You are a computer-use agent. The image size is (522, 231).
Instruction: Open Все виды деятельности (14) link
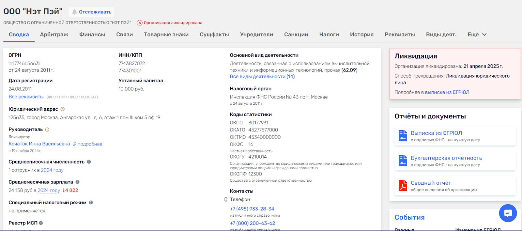(x=262, y=76)
